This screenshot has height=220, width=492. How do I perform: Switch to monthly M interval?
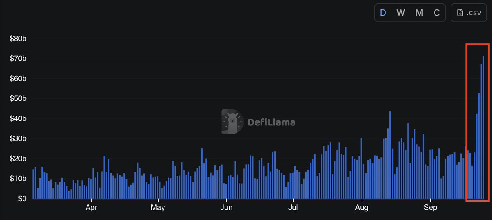(419, 13)
